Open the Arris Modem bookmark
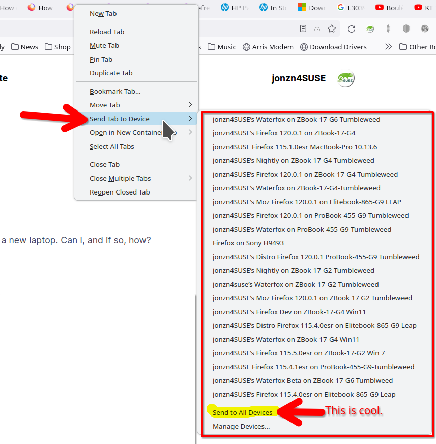436x444 pixels. tap(268, 47)
